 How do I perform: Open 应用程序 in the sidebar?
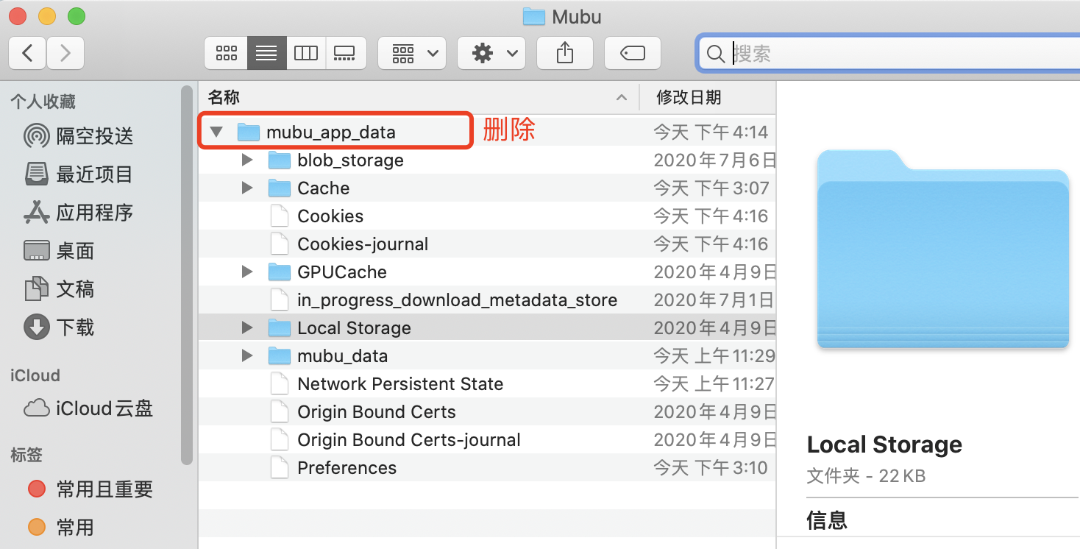(x=78, y=213)
